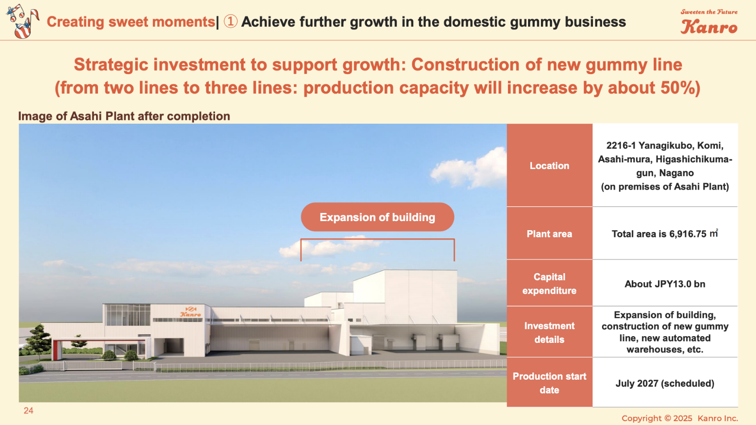This screenshot has height=425, width=756.
Task: Click the July 2027 (scheduled) cell
Action: point(665,383)
